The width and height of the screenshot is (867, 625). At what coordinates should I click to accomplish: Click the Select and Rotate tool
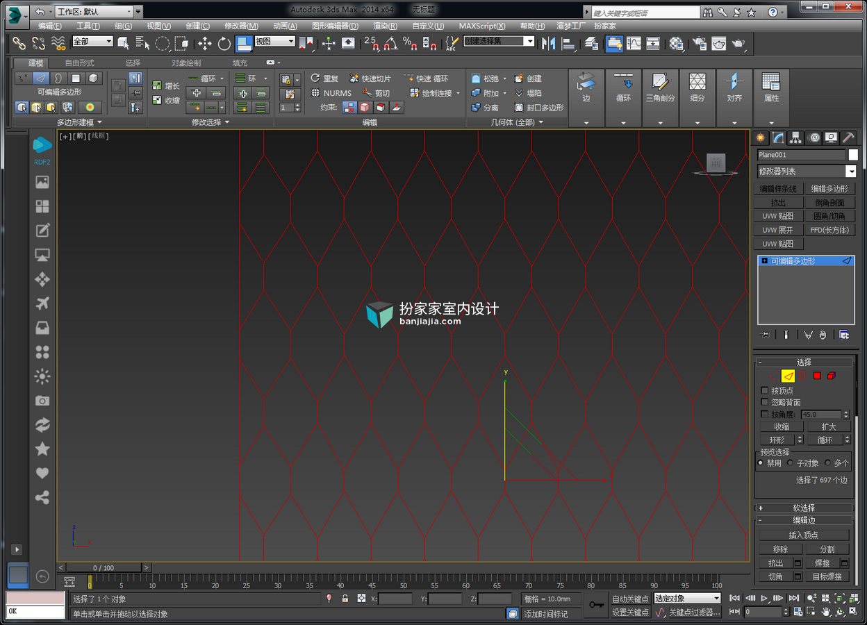[224, 43]
